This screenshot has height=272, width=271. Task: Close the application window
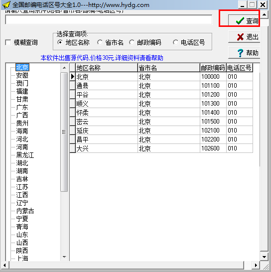[x=263, y=4]
